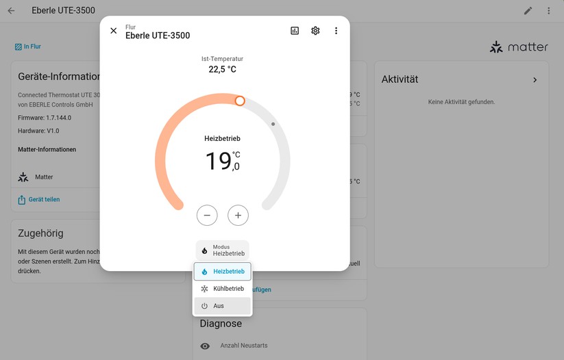The image size is (564, 360).
Task: Click the Diagnose section heading
Action: (221, 324)
